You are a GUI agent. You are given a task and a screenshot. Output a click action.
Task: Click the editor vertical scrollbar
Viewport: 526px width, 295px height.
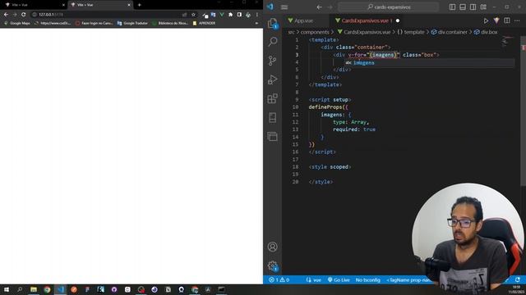click(523, 111)
